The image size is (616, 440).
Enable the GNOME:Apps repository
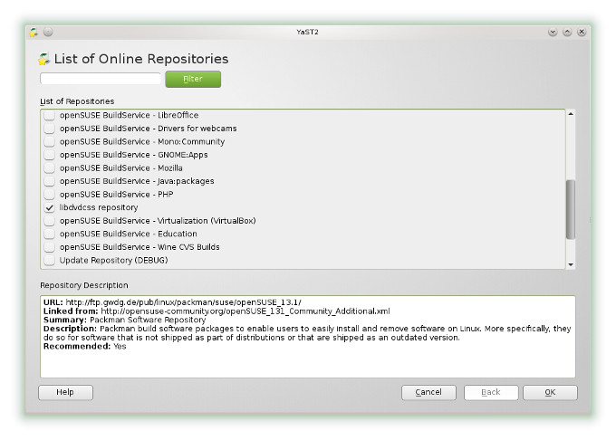(x=50, y=155)
